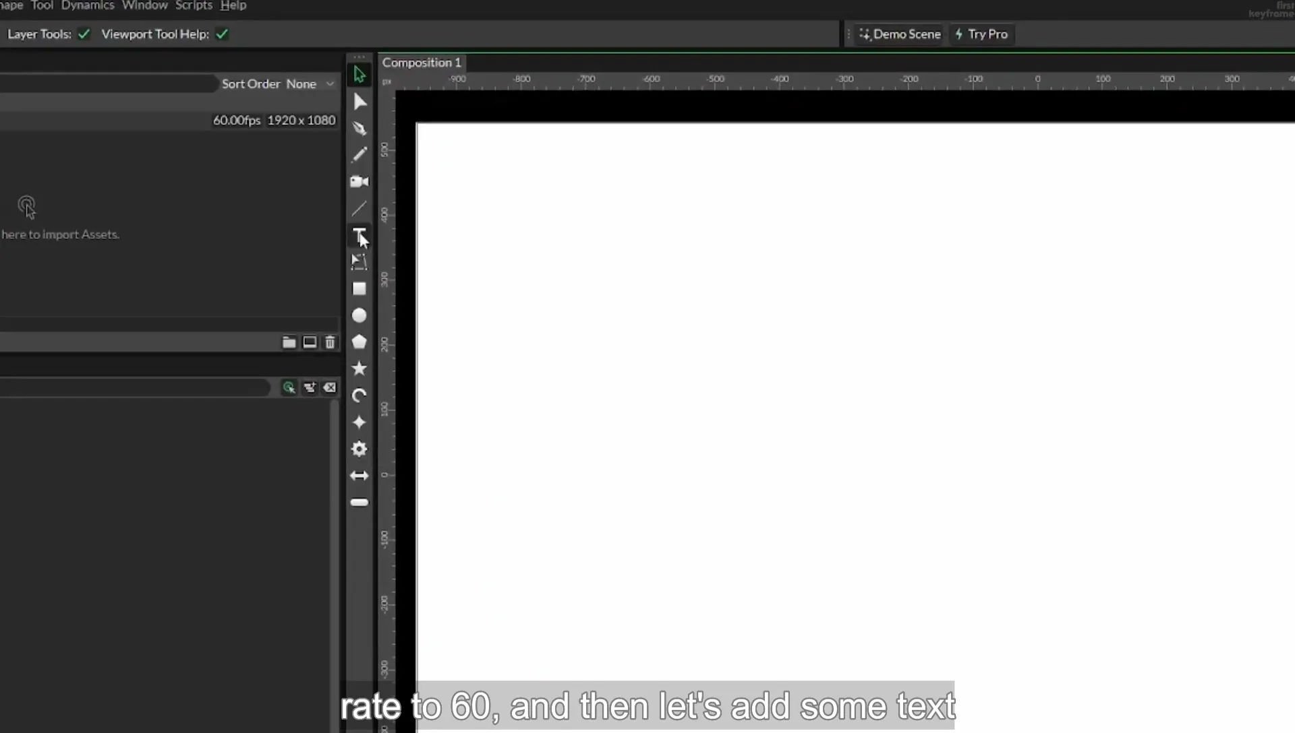Select the arrow with dashed box tool
The image size is (1295, 733).
pyautogui.click(x=359, y=262)
